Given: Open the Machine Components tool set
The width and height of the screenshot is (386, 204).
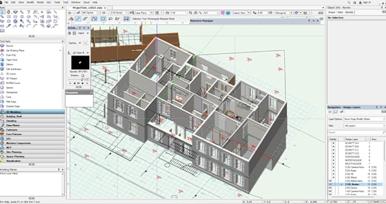Looking at the screenshot, I should (32, 143).
